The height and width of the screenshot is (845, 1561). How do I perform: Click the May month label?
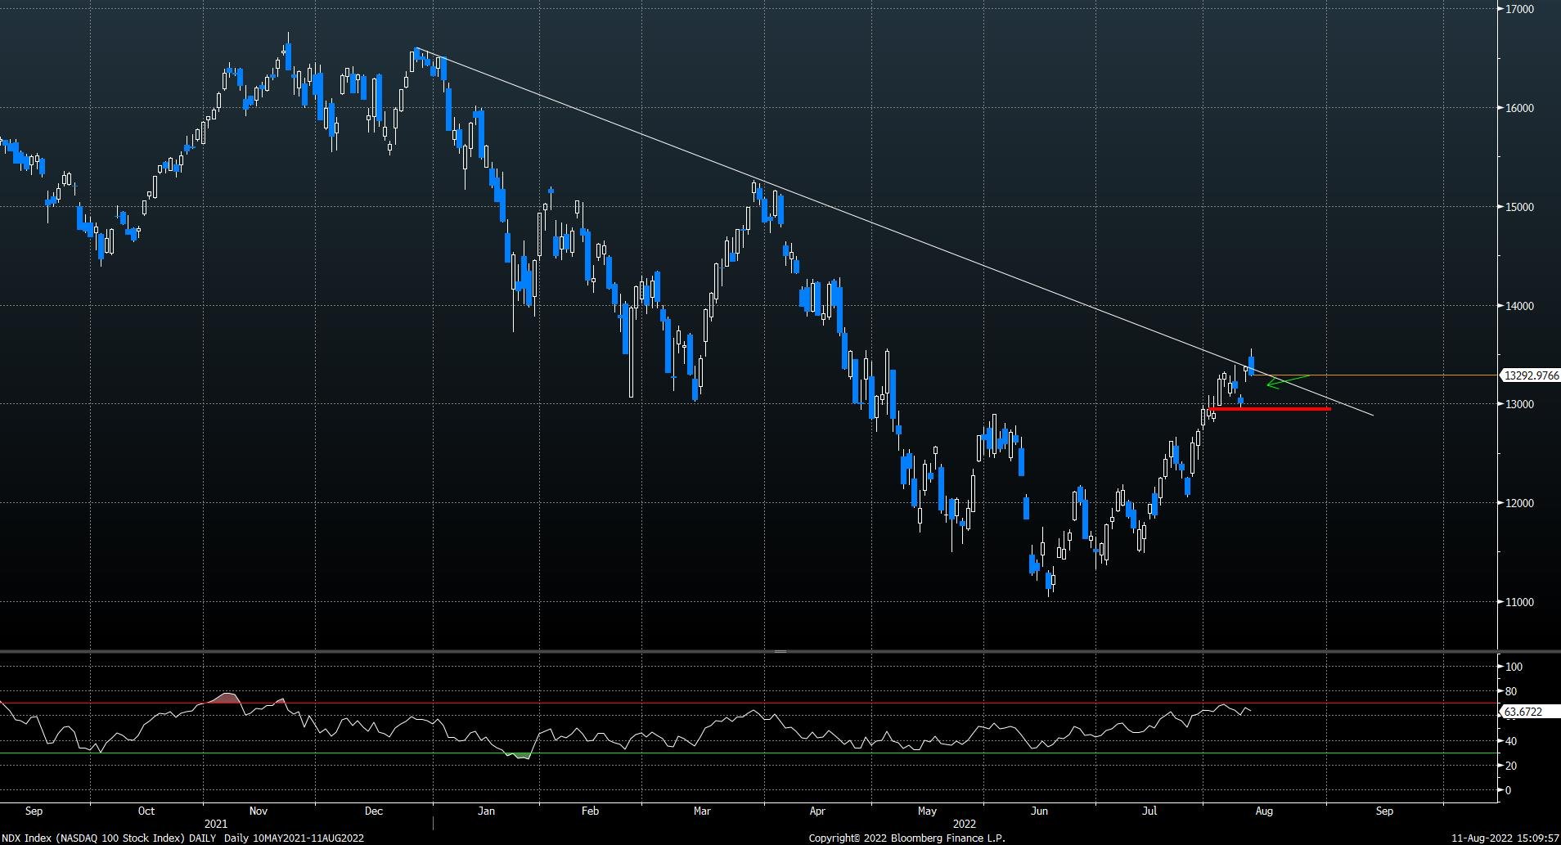coord(927,811)
